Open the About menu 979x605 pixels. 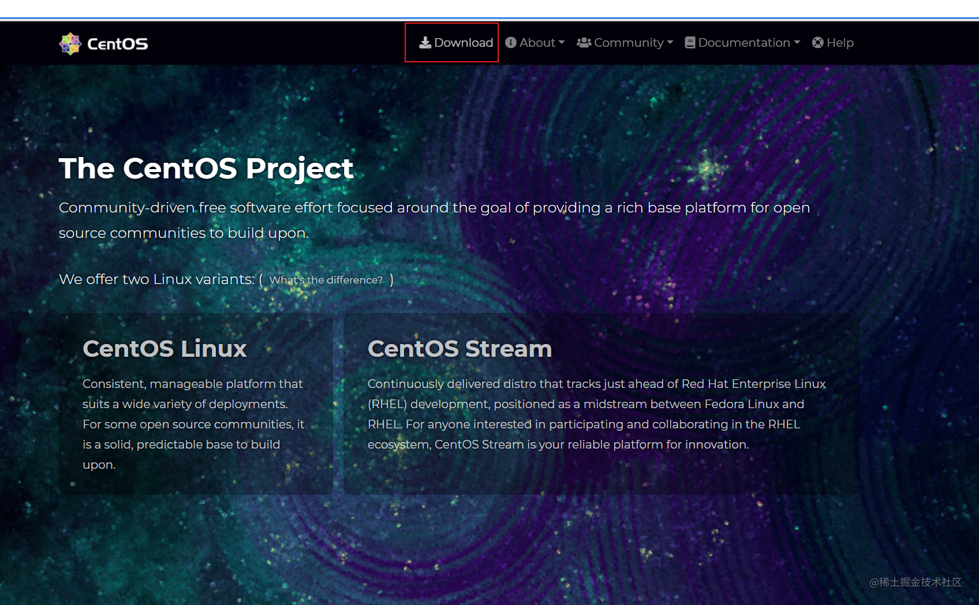[x=535, y=43]
